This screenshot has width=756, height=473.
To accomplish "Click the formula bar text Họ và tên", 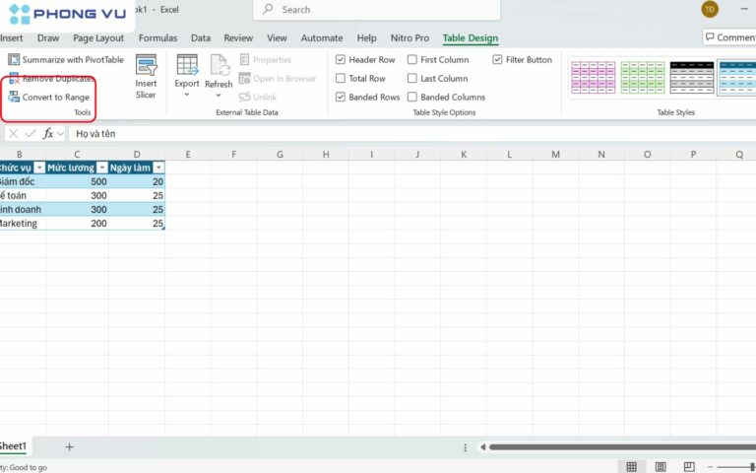I will pyautogui.click(x=95, y=134).
